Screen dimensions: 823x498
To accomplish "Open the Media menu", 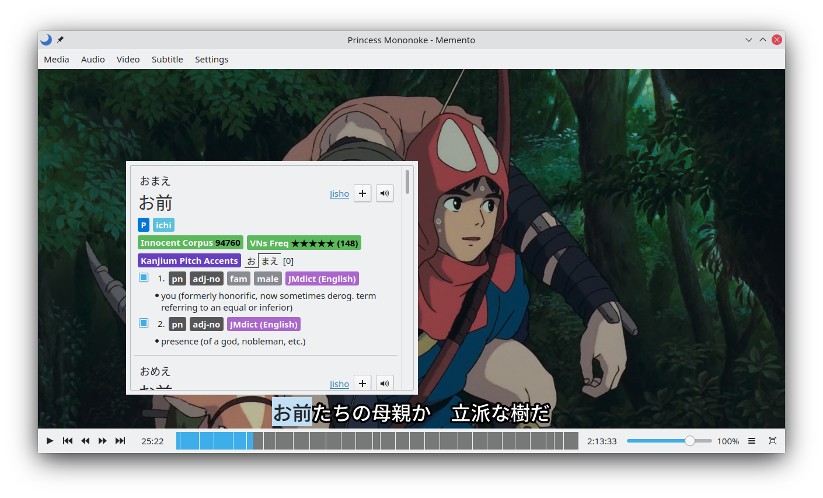I will (57, 60).
